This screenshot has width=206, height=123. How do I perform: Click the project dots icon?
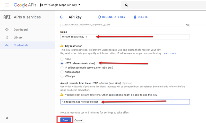point(41,5)
